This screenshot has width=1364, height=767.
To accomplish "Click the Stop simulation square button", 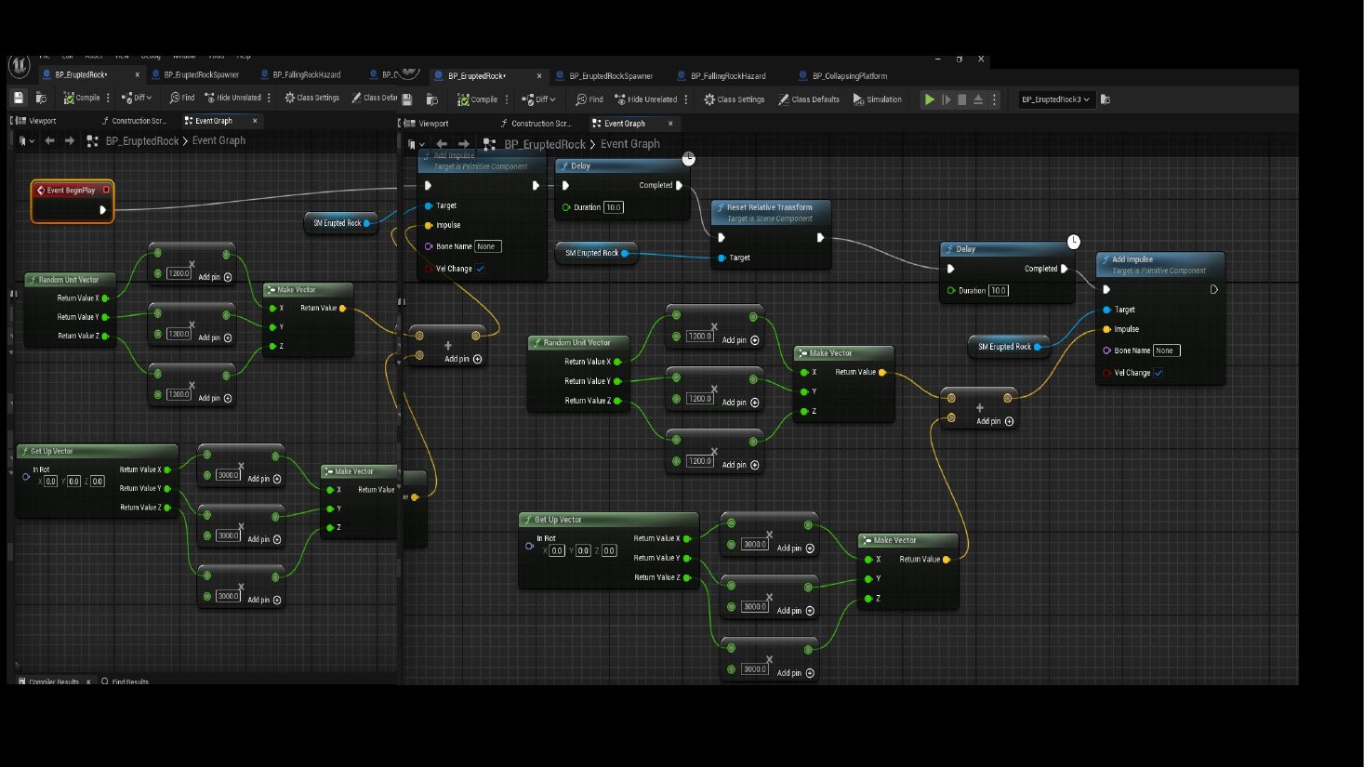I will (962, 99).
